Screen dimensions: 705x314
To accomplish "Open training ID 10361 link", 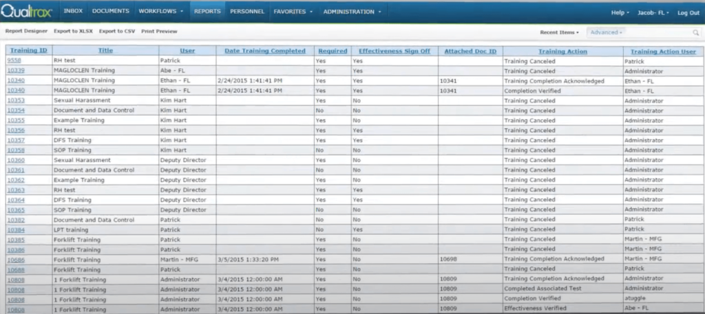I will pyautogui.click(x=16, y=170).
